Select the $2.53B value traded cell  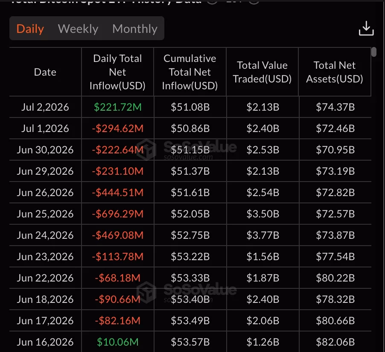tap(263, 150)
